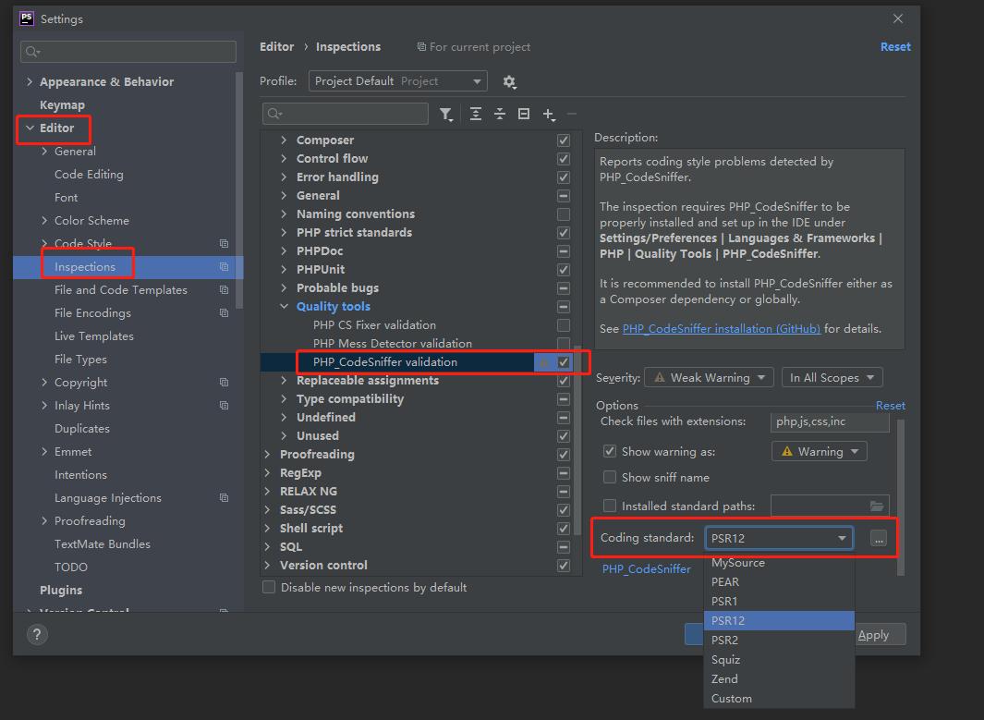
Task: Click the Expand All toolbar icon
Action: coord(476,114)
